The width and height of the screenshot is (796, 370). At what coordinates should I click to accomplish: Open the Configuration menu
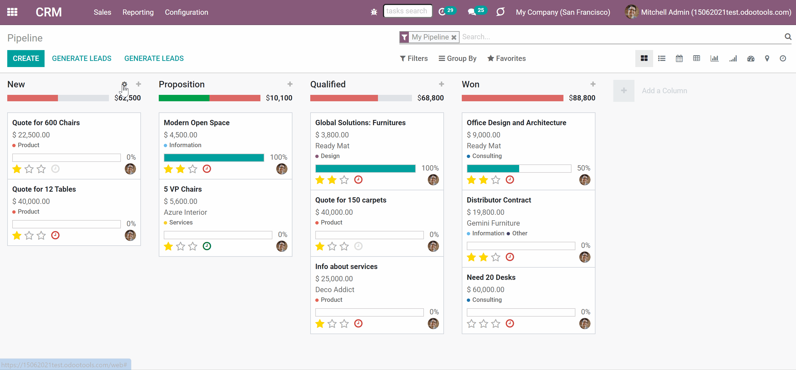[186, 12]
